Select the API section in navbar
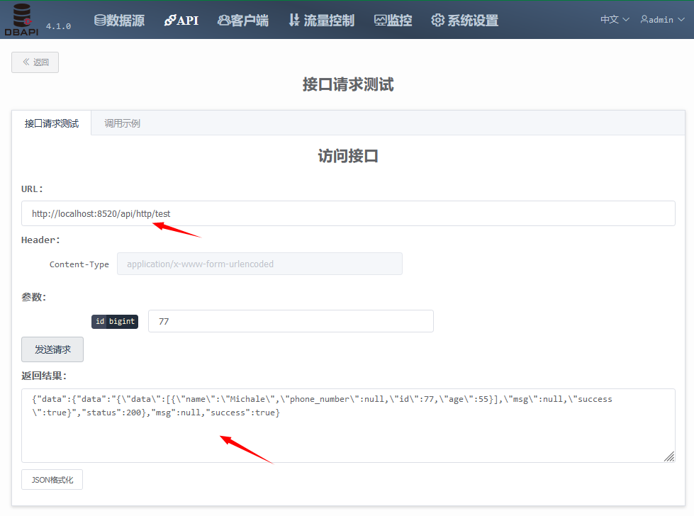This screenshot has width=694, height=516. 181,20
